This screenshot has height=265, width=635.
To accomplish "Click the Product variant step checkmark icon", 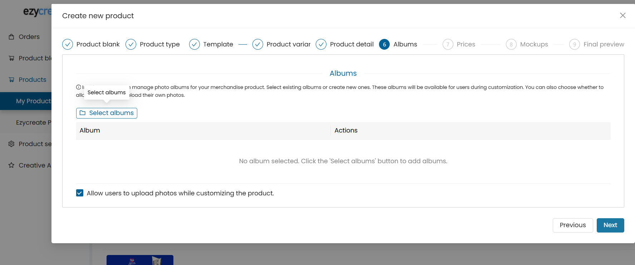I will (x=258, y=44).
